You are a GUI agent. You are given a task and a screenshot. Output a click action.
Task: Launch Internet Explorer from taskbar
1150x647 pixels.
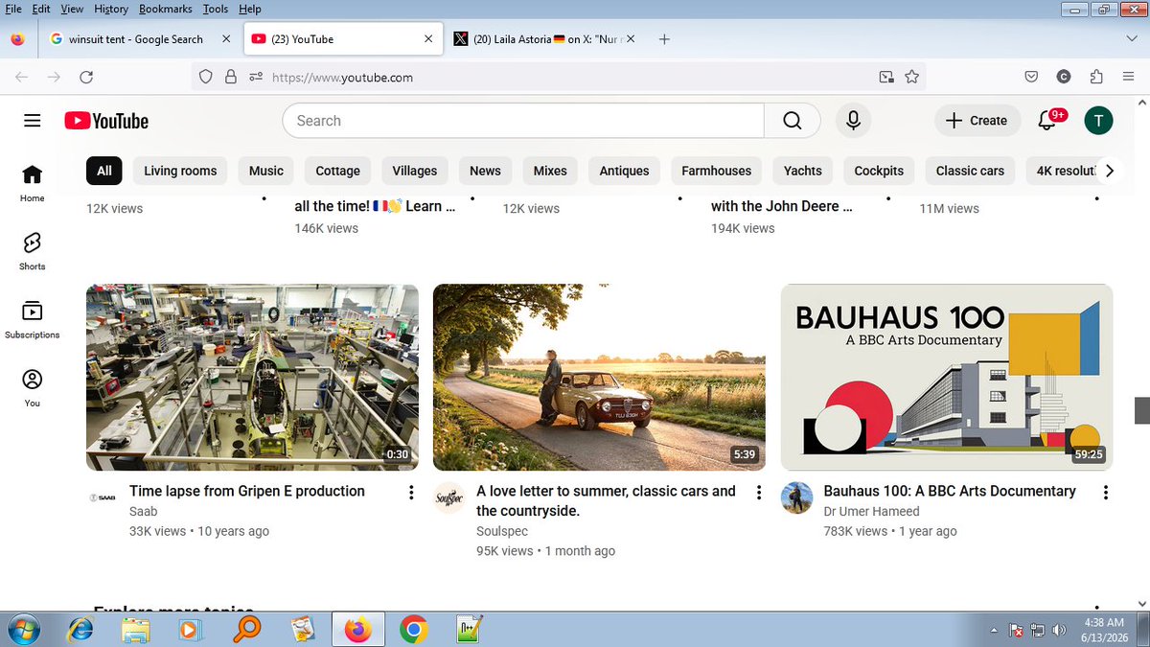click(x=80, y=629)
